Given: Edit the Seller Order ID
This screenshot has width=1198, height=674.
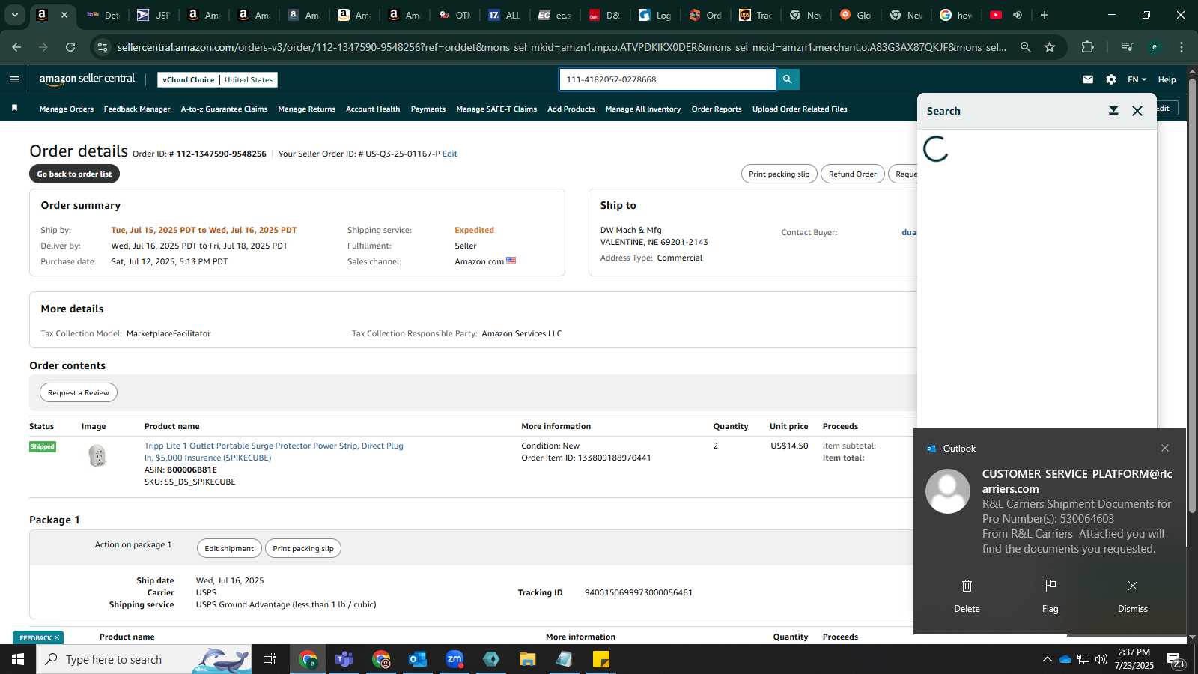Looking at the screenshot, I should (x=450, y=154).
